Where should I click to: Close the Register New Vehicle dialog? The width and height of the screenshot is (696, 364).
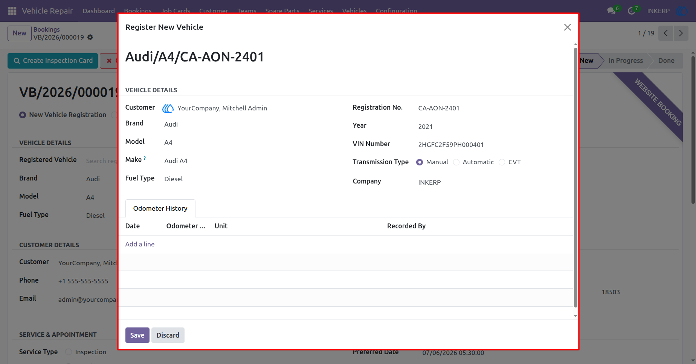point(568,27)
